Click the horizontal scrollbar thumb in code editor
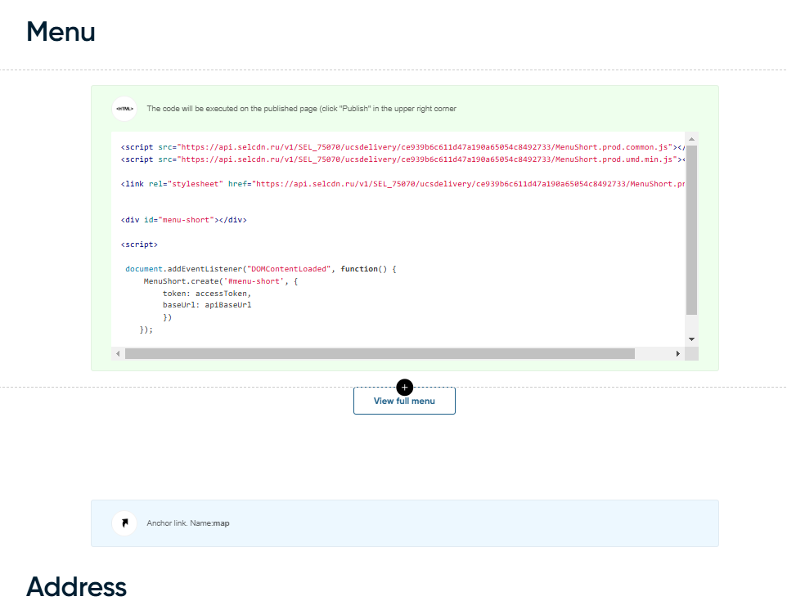Image resolution: width=787 pixels, height=610 pixels. point(380,354)
